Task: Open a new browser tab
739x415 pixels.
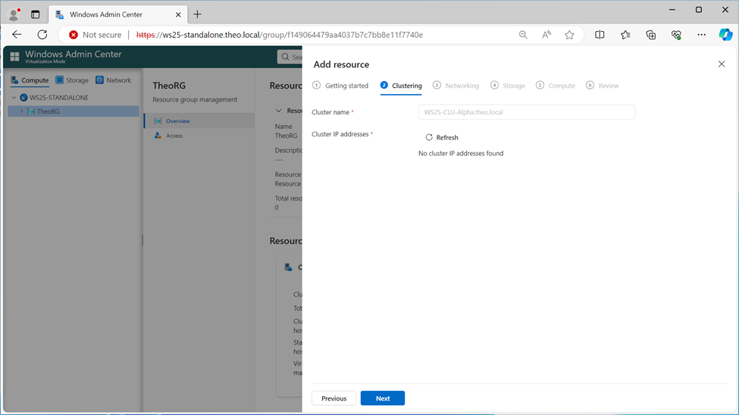Action: click(x=198, y=14)
